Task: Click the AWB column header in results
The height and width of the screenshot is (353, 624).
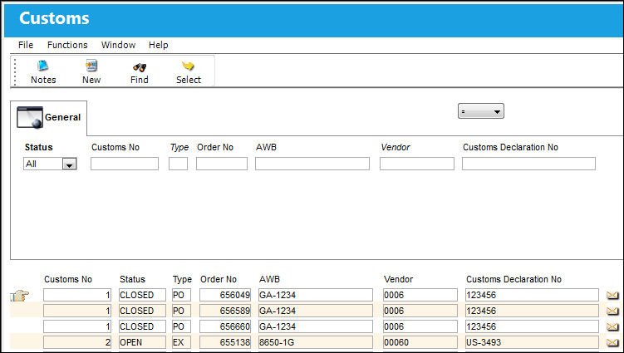Action: pos(269,279)
